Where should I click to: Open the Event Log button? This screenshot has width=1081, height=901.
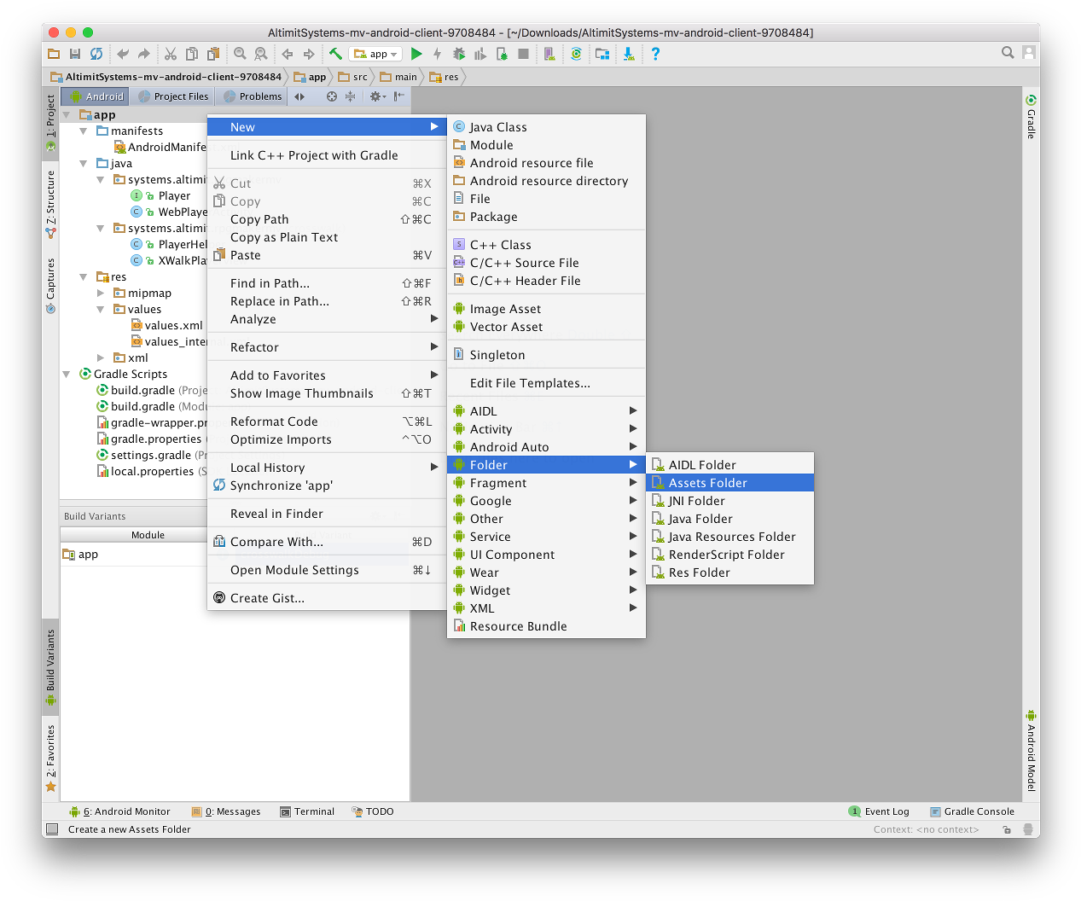pos(879,811)
